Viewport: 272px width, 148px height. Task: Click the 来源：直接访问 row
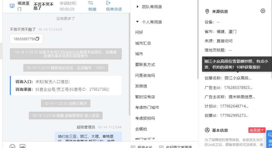click(219, 41)
